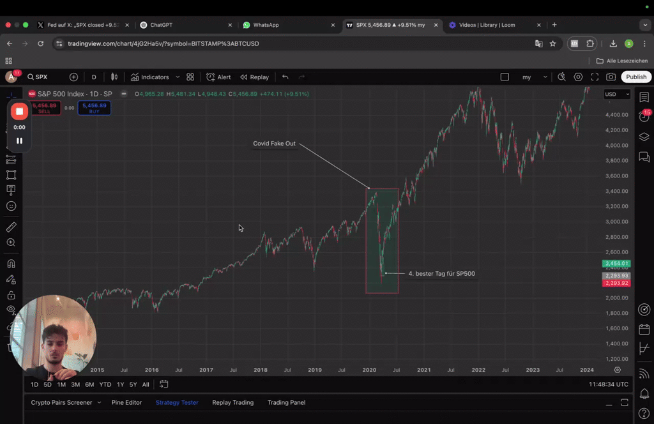Open calendar panel
The width and height of the screenshot is (654, 424).
click(x=644, y=329)
